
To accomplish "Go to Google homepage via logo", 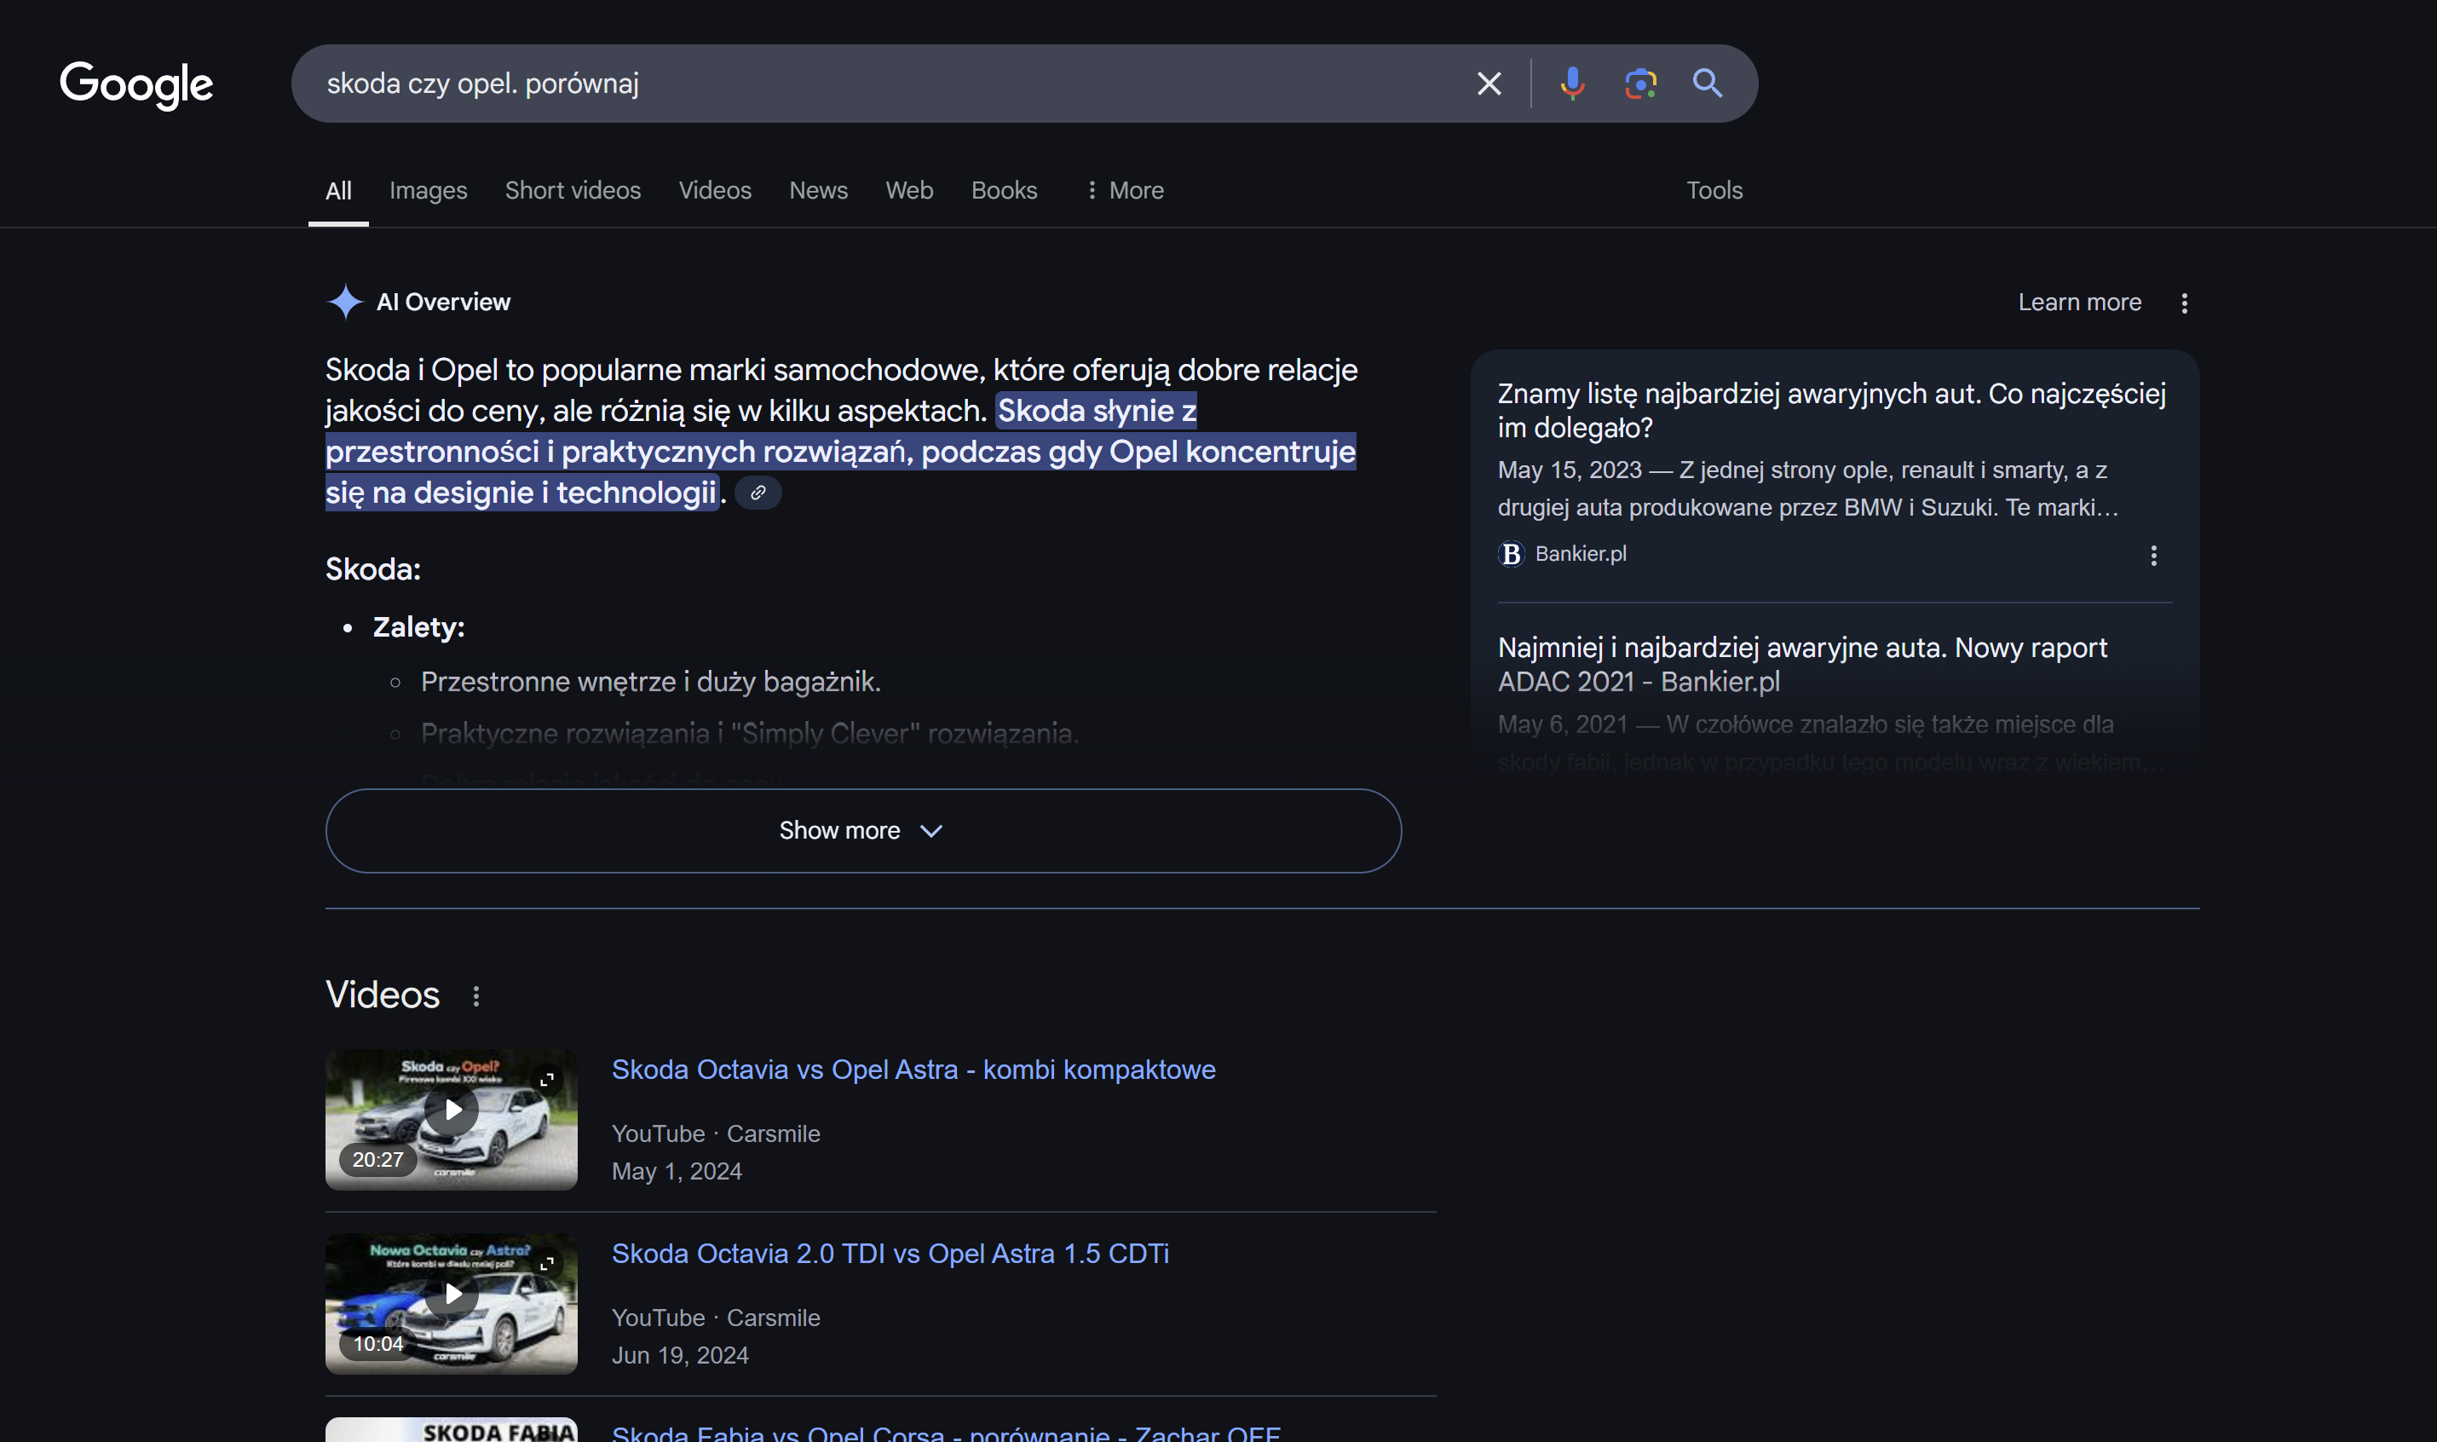I will coord(136,84).
